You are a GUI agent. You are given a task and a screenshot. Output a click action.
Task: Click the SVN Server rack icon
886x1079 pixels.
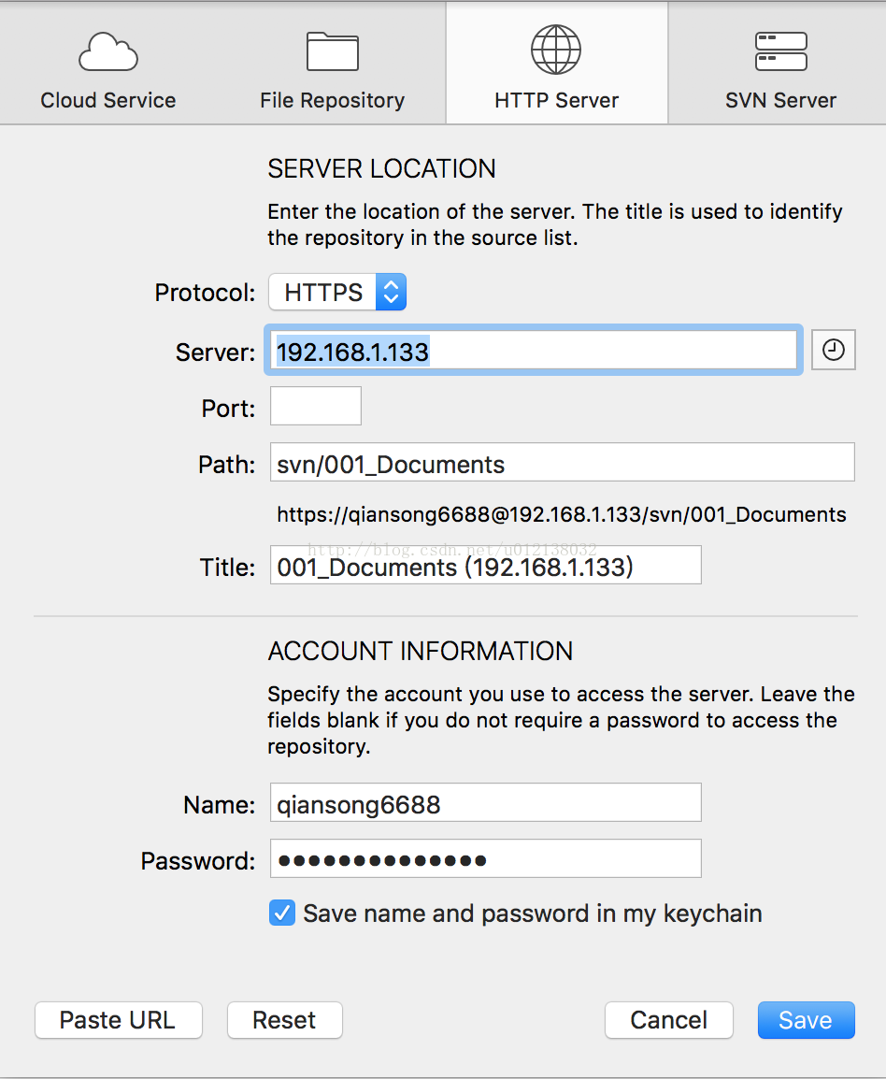[x=780, y=50]
